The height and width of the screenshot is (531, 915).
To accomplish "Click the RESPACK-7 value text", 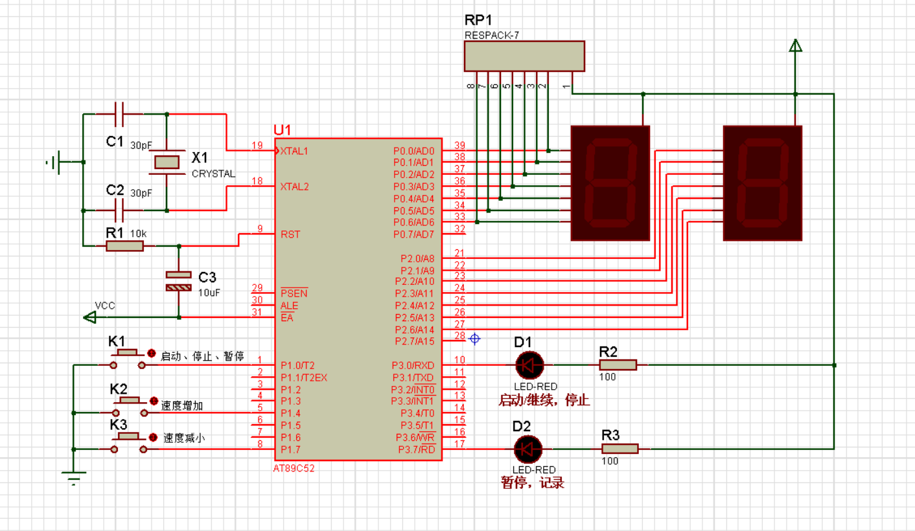I will 491,35.
